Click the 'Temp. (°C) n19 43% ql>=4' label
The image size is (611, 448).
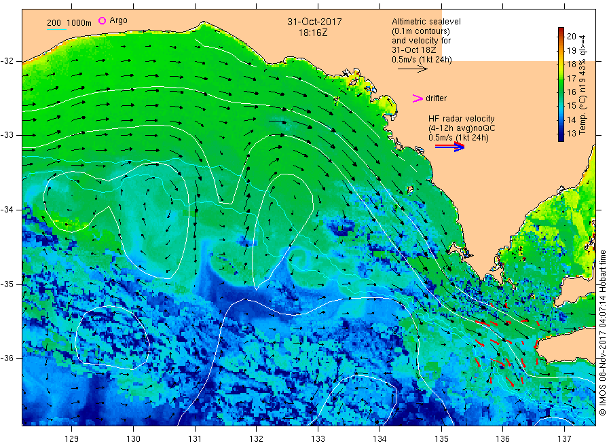(582, 85)
